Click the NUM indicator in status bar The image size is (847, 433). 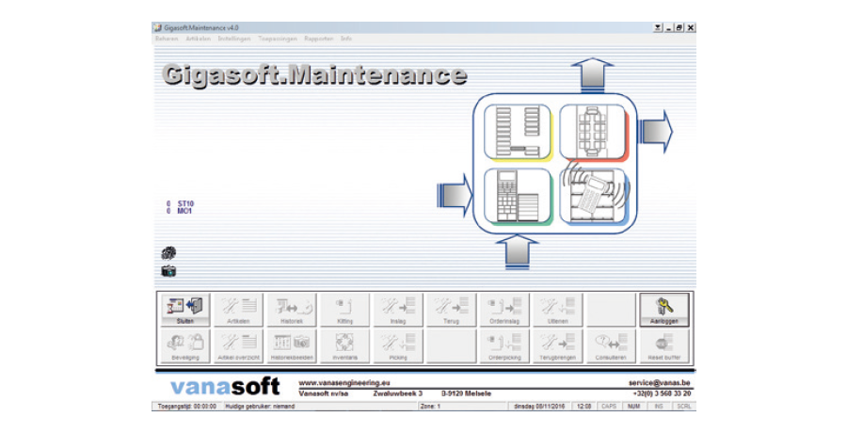(633, 406)
